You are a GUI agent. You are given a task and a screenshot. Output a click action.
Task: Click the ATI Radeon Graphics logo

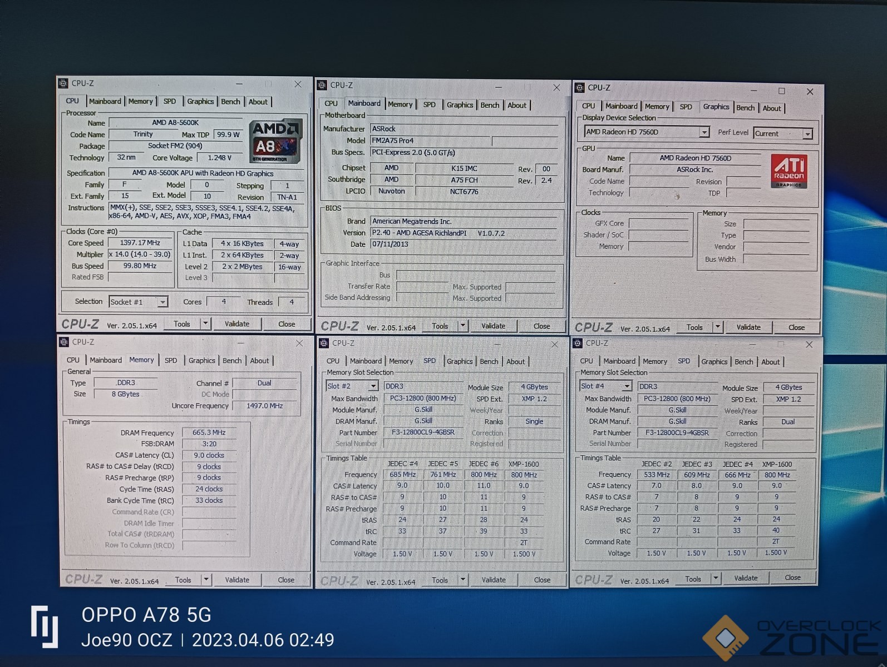(789, 171)
